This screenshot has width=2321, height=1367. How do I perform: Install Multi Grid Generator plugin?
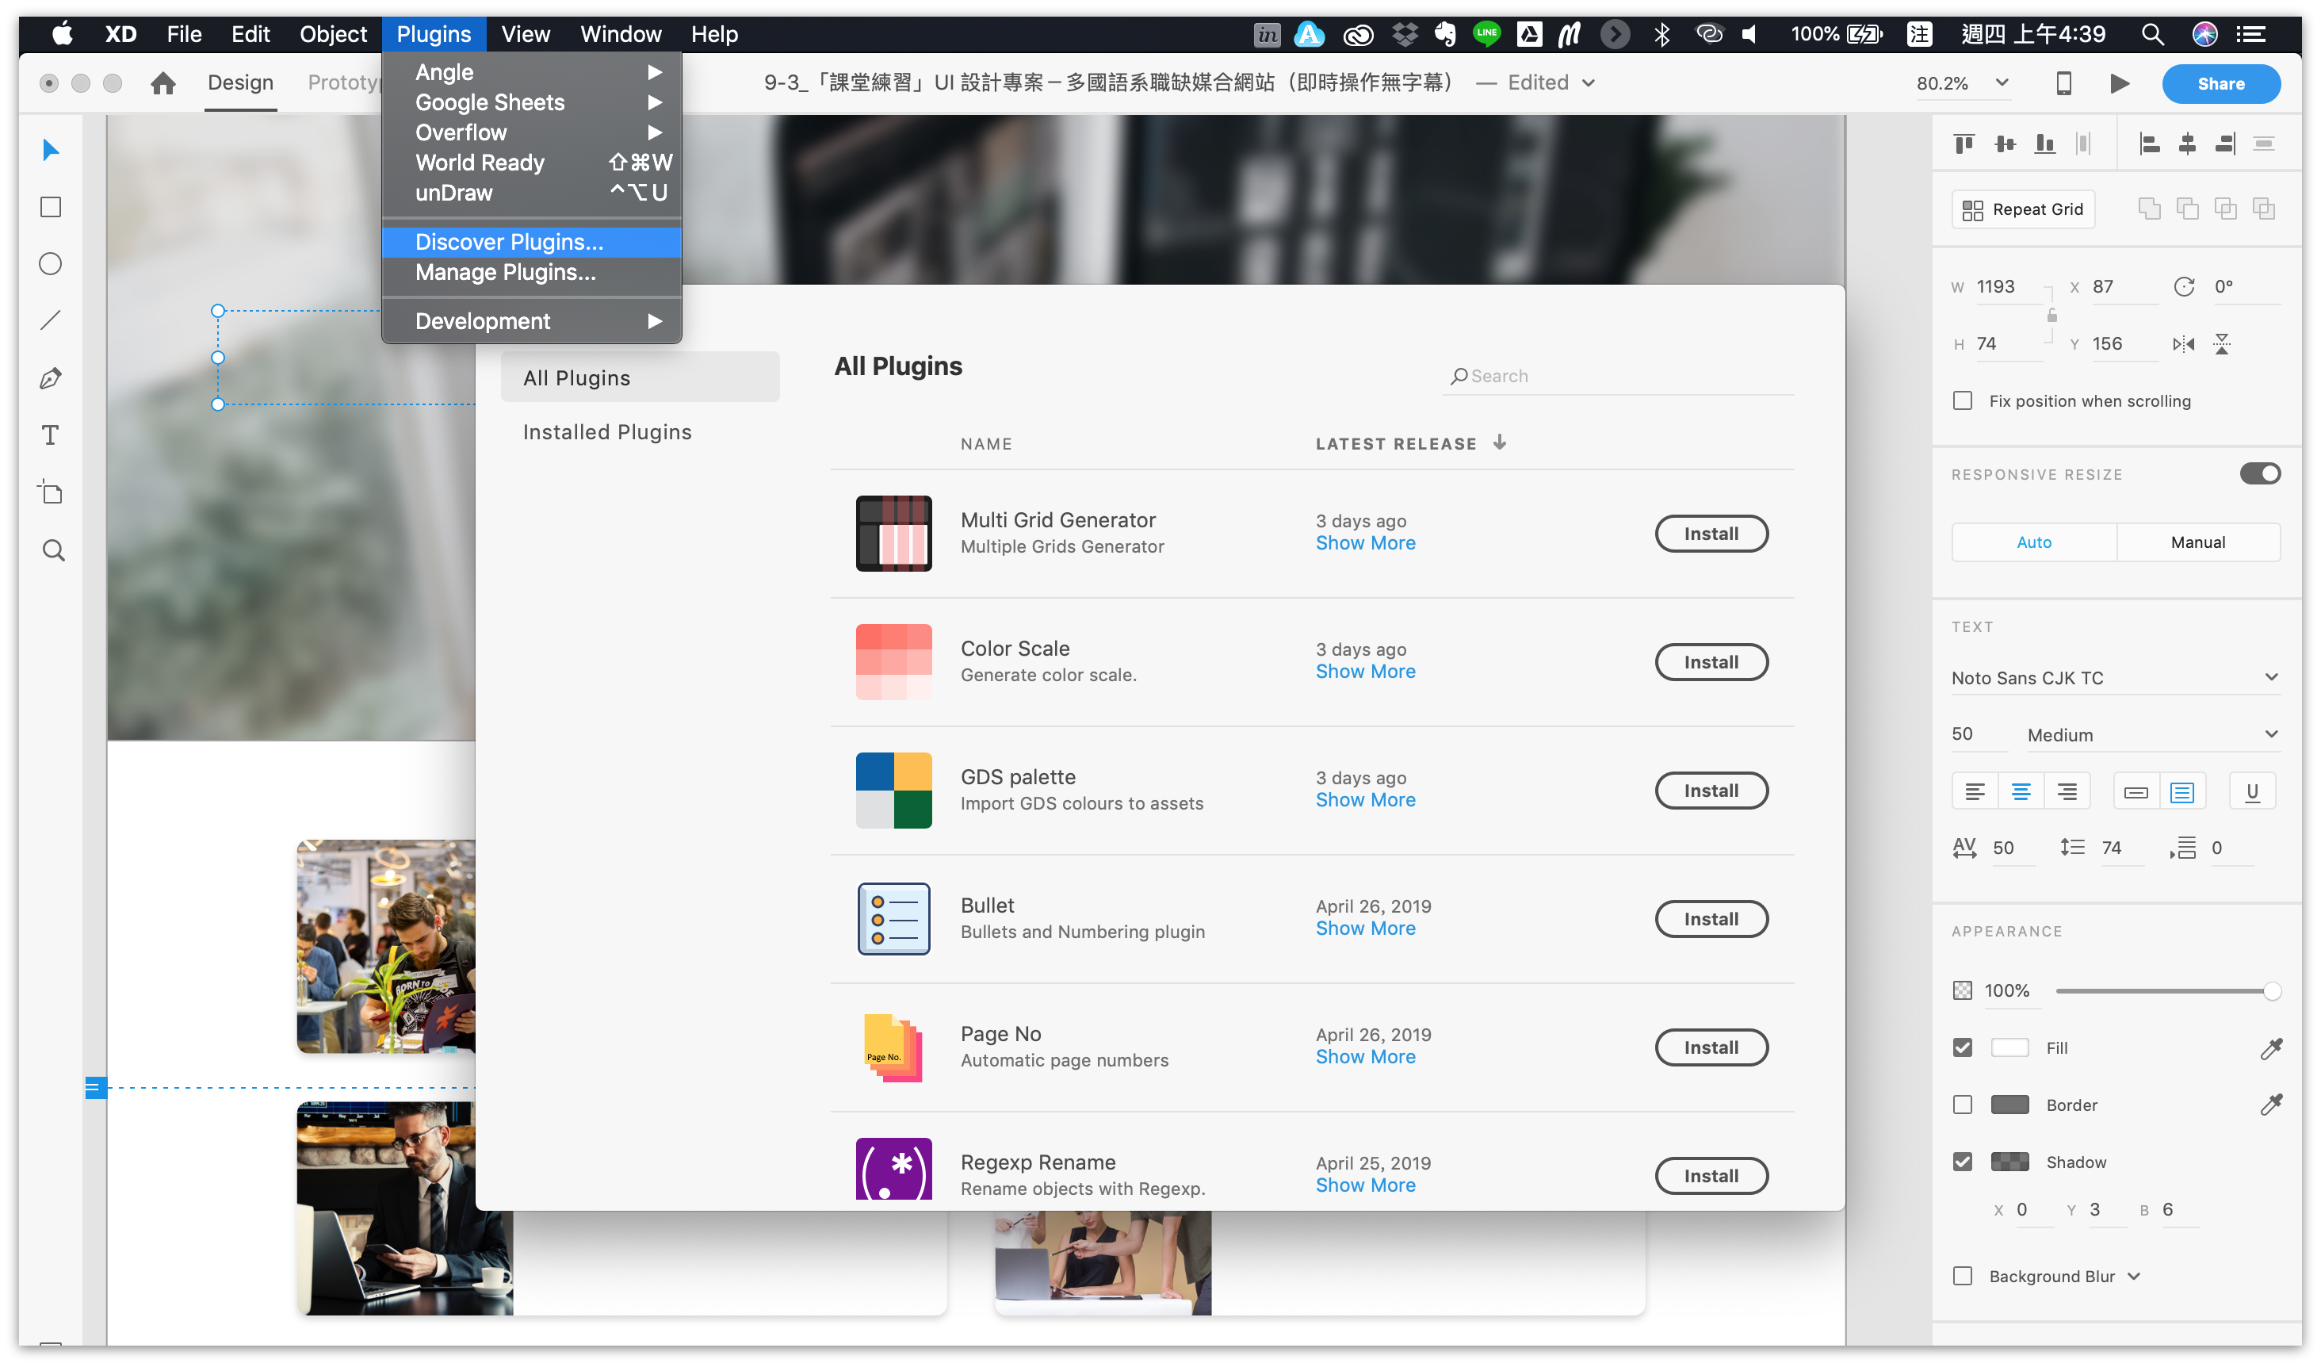(1711, 534)
